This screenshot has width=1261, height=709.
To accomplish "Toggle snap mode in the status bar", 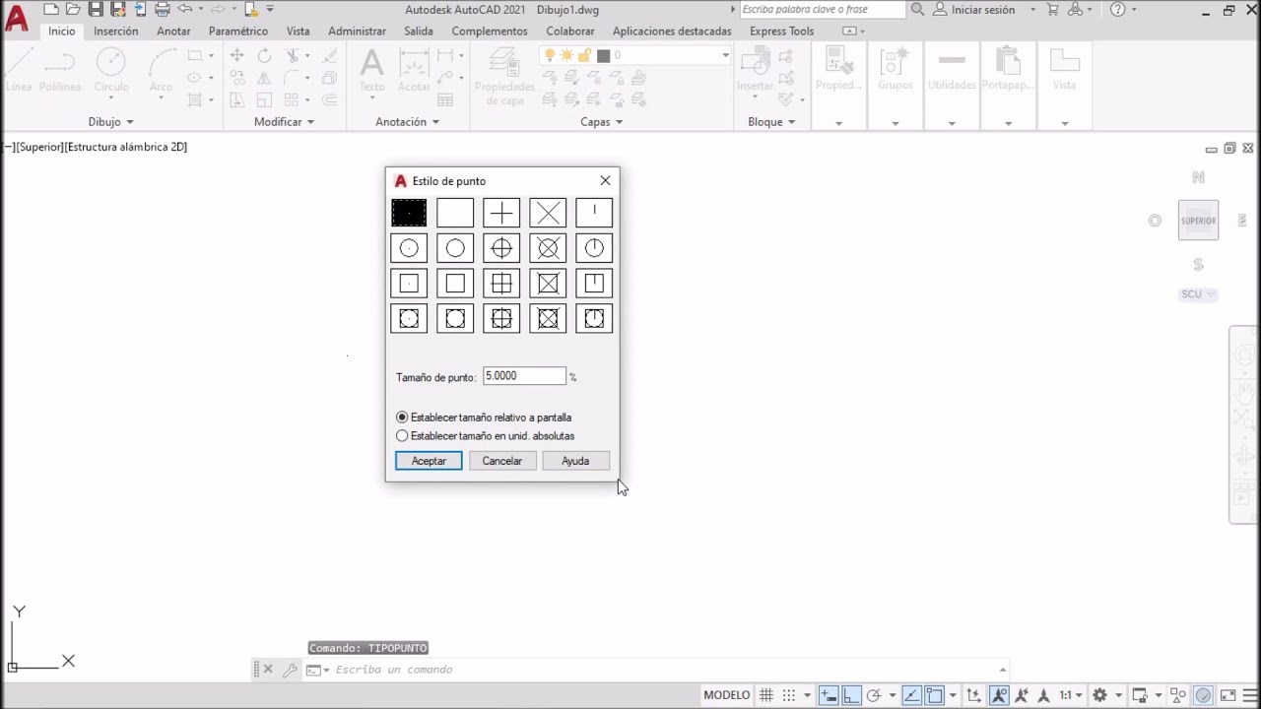I will [x=788, y=695].
